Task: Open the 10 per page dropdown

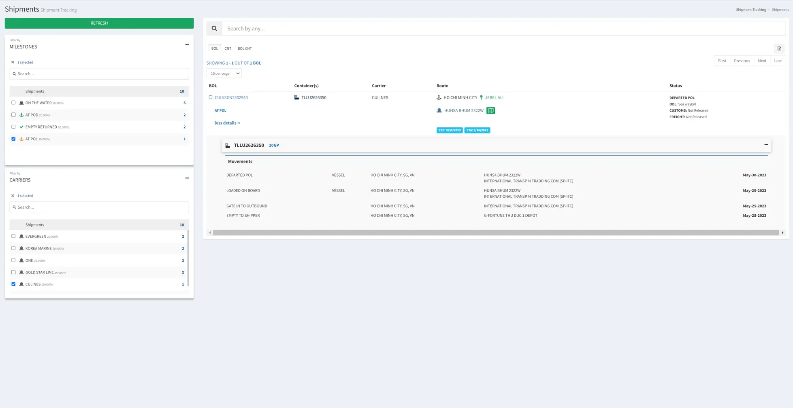Action: 224,74
